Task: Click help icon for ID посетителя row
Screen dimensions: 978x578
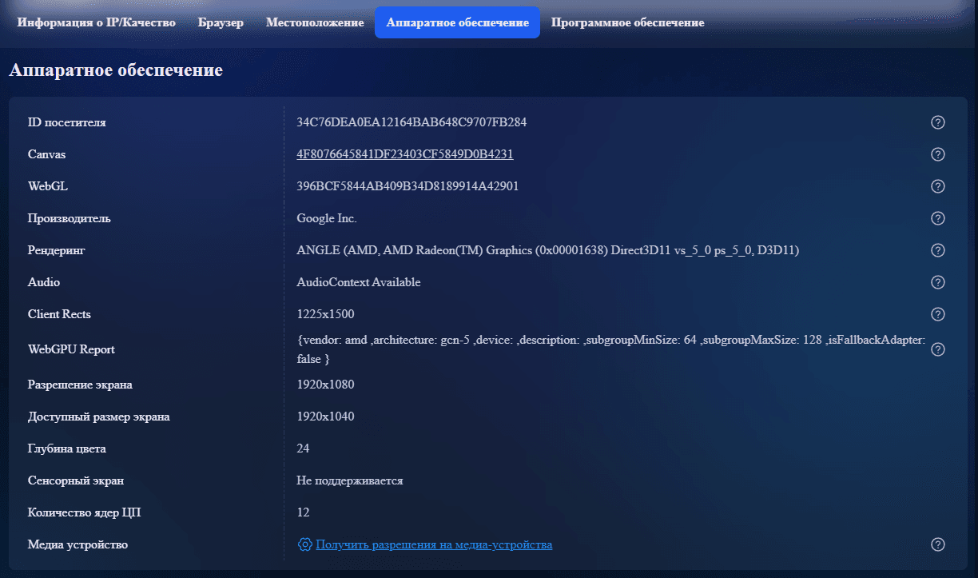Action: [x=938, y=122]
